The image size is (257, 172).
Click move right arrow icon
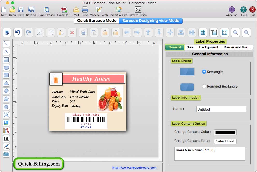[138, 32]
